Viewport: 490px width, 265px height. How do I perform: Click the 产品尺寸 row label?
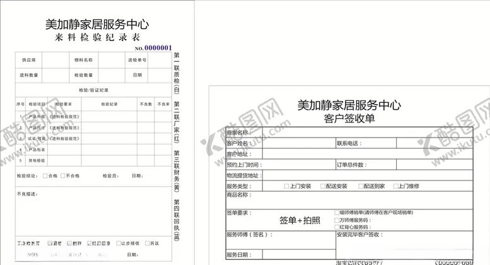pos(37,127)
